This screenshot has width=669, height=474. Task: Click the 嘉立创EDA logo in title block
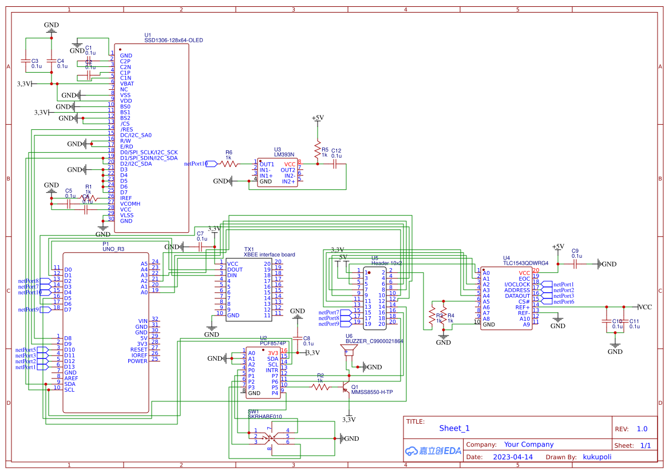[x=432, y=451]
